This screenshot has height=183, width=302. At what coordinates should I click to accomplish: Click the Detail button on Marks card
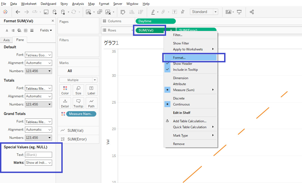[65, 103]
